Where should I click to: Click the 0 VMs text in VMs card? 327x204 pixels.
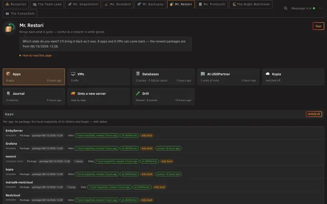[x=74, y=81]
